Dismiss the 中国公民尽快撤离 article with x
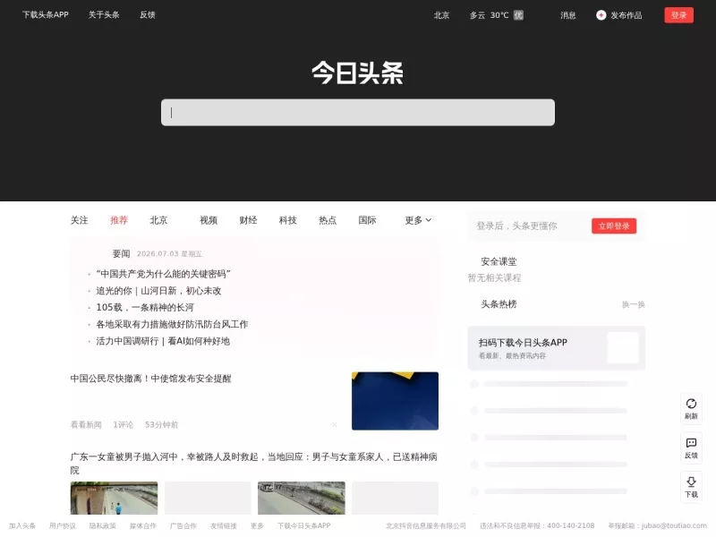 coord(334,424)
